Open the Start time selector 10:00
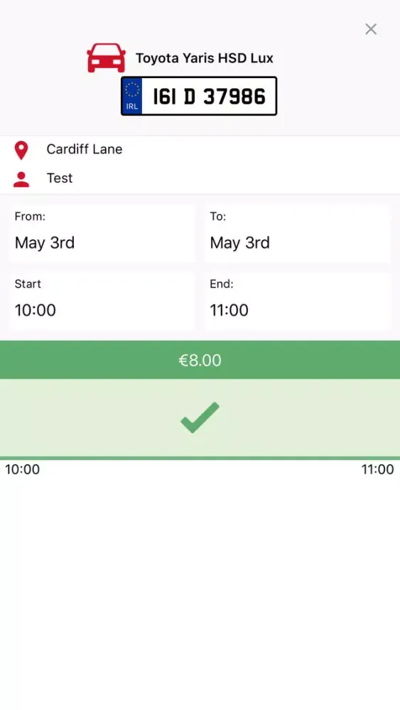Screen dimensions: 400x710 coord(102,300)
